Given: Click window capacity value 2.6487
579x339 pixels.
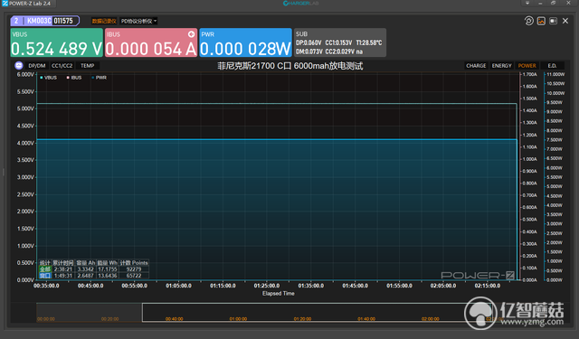Looking at the screenshot, I should click(x=85, y=276).
